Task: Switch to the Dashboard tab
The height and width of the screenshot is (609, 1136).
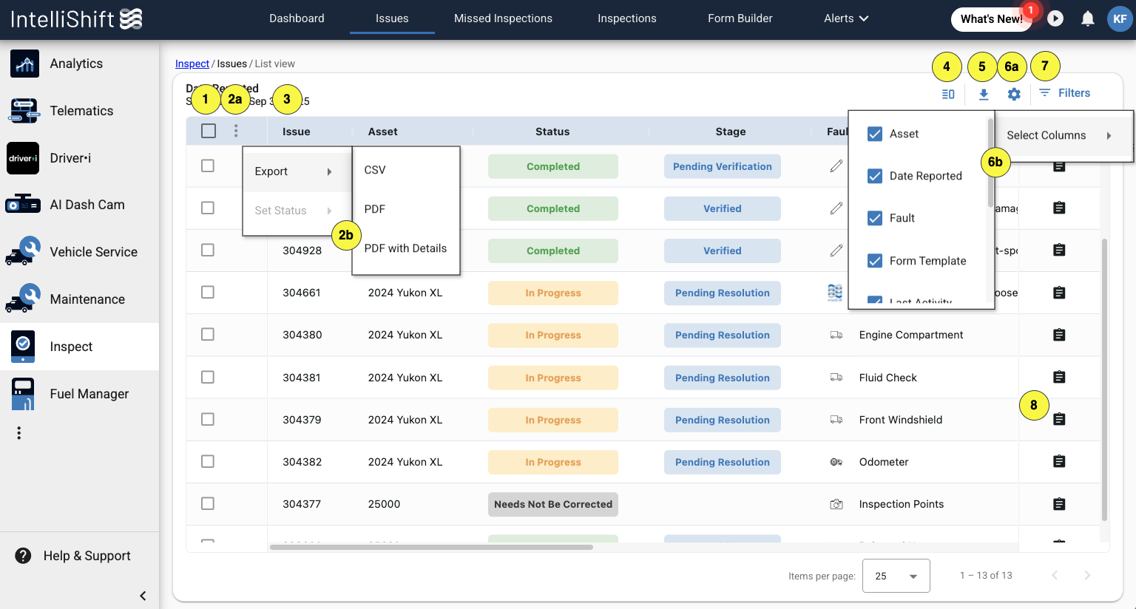Action: [297, 18]
